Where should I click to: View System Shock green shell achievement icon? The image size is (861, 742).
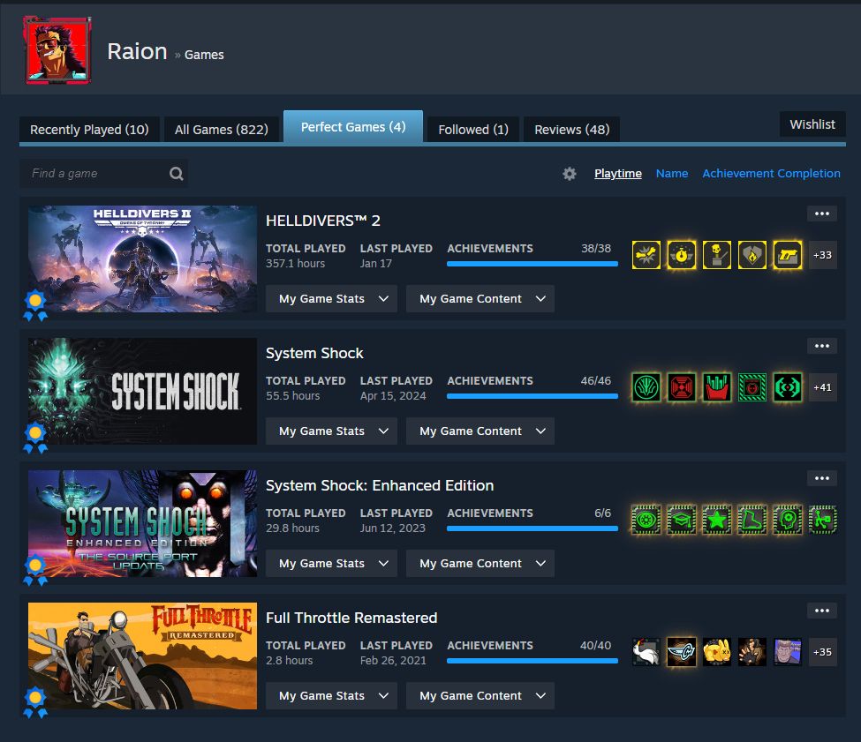(x=646, y=387)
